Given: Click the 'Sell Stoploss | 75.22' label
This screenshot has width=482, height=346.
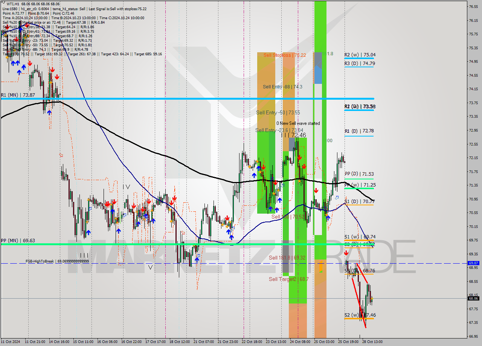Looking at the screenshot, I should (285, 55).
